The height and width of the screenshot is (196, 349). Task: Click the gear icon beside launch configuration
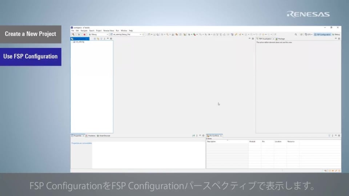tap(143, 34)
